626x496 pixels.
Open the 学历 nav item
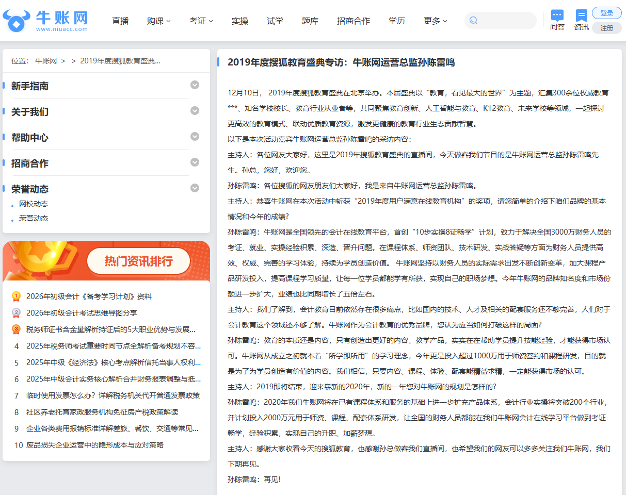(397, 21)
